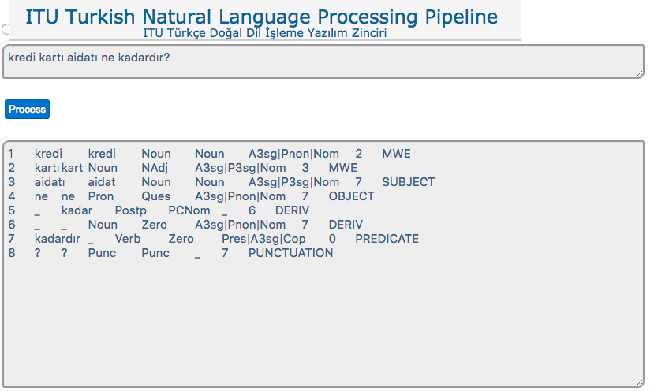654x391 pixels.
Task: Click the blue Process button
Action: [x=27, y=110]
